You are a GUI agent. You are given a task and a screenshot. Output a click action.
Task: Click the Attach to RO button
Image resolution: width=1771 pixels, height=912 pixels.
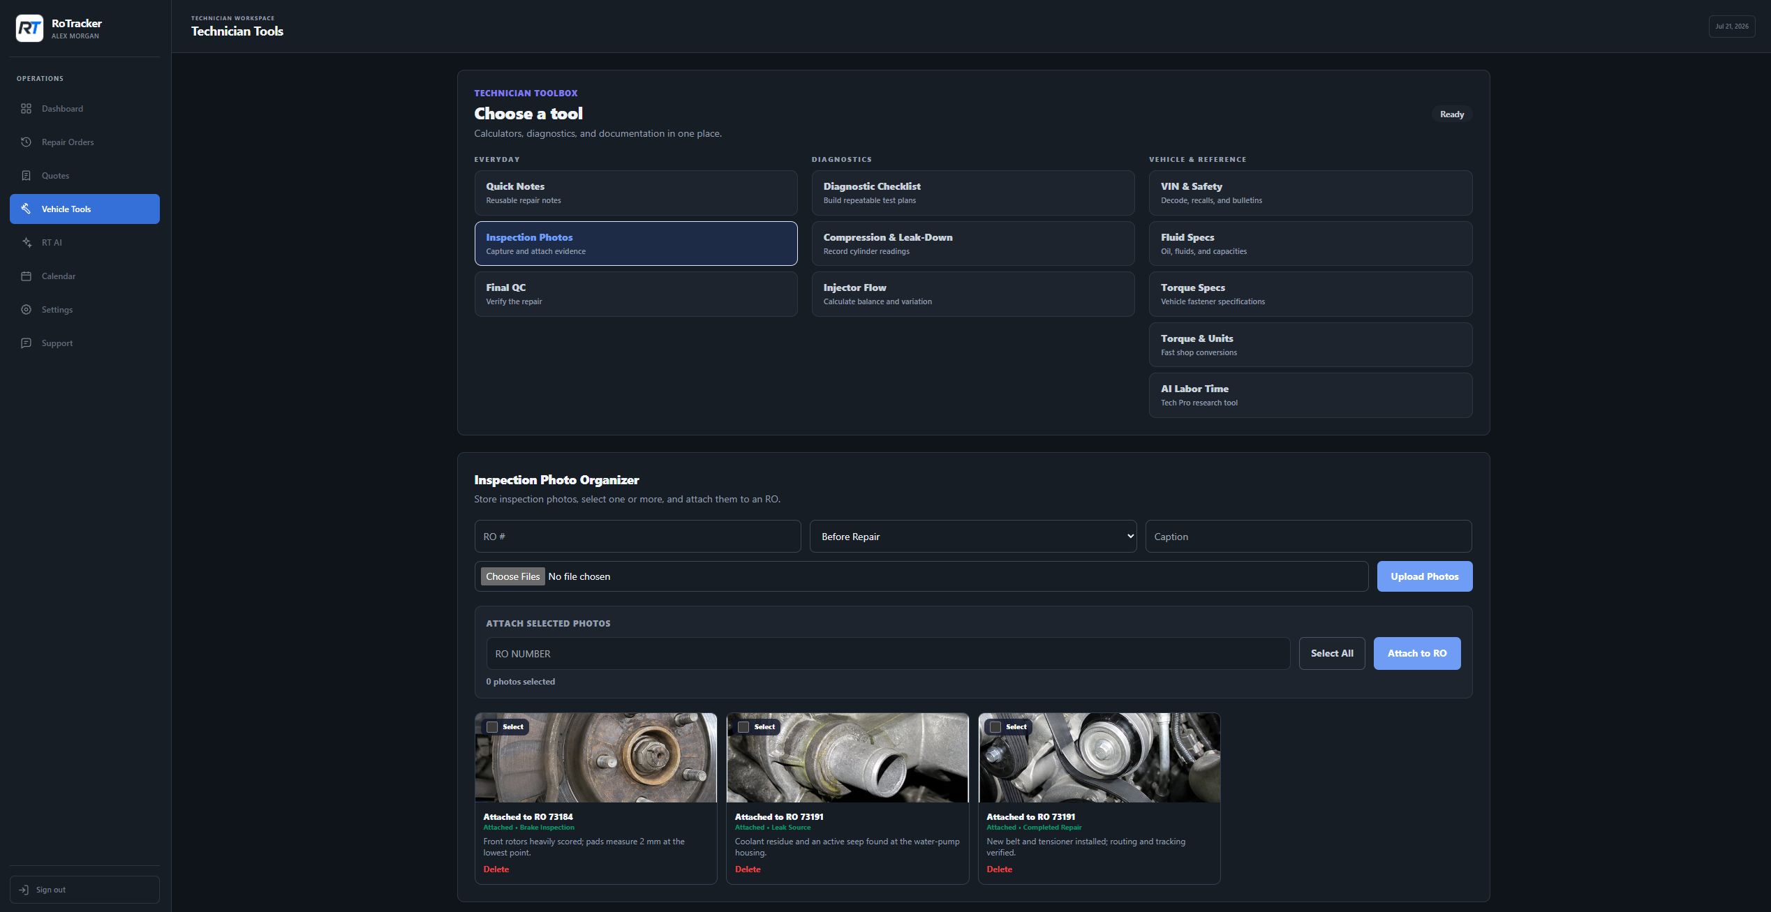(1417, 654)
